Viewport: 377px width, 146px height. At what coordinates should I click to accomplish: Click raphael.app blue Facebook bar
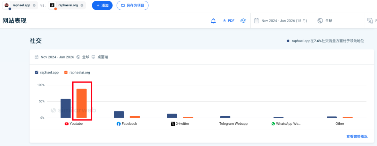[x=119, y=115]
